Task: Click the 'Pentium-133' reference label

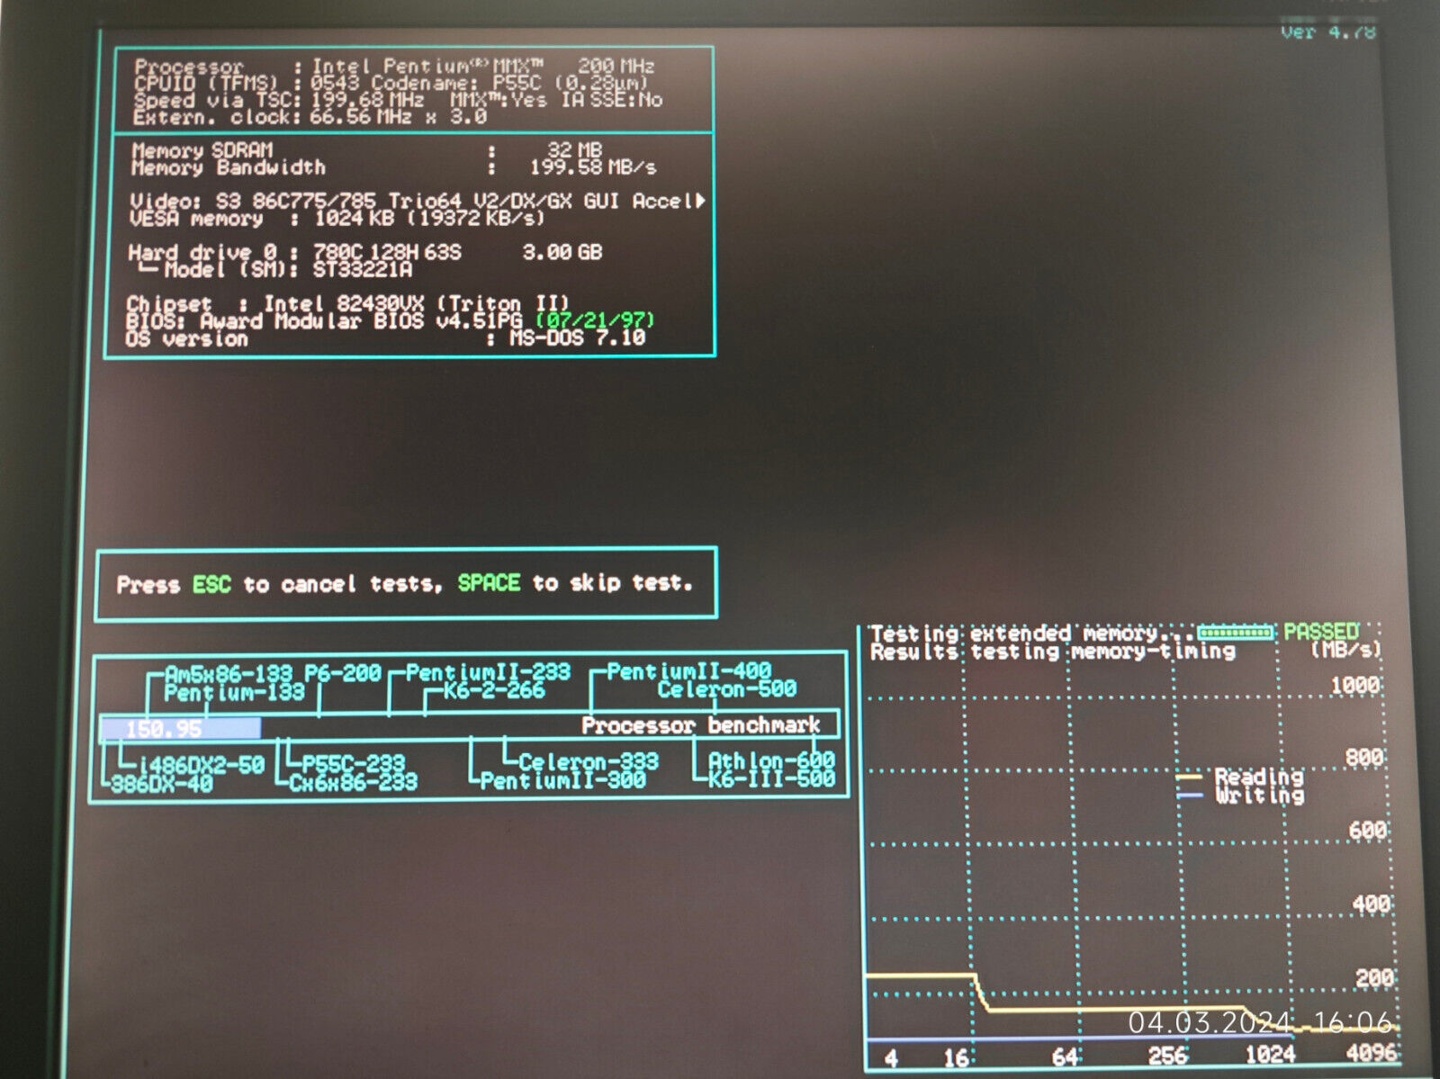Action: [234, 692]
